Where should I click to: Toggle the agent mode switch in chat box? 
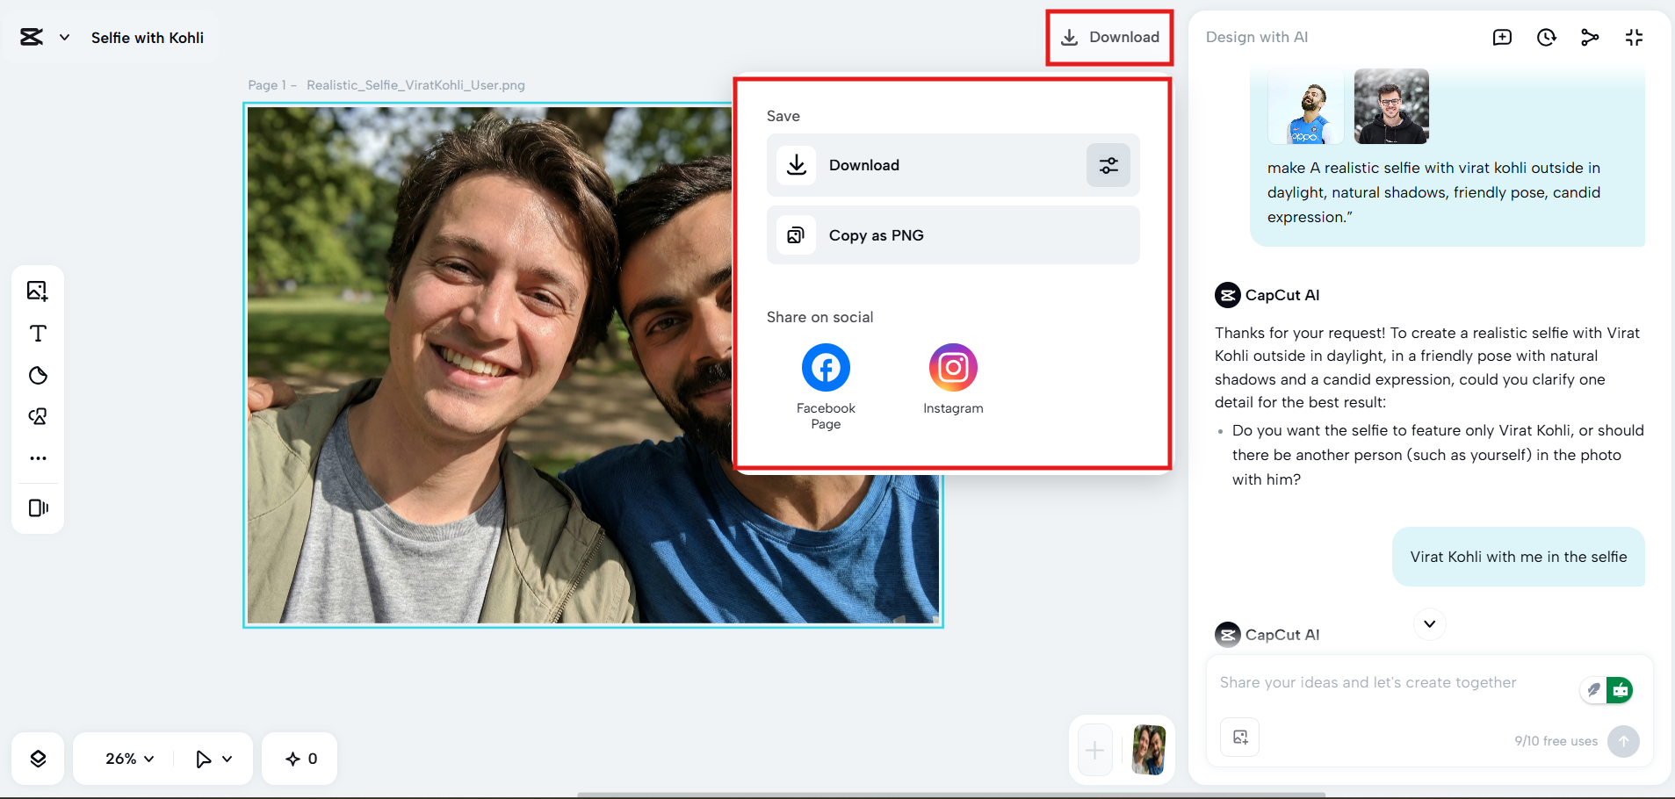(1606, 690)
